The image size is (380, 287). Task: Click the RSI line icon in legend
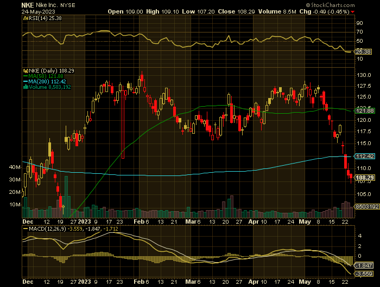(x=26, y=18)
